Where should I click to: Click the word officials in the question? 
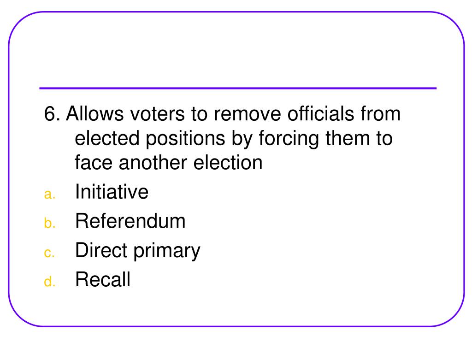click(x=321, y=114)
